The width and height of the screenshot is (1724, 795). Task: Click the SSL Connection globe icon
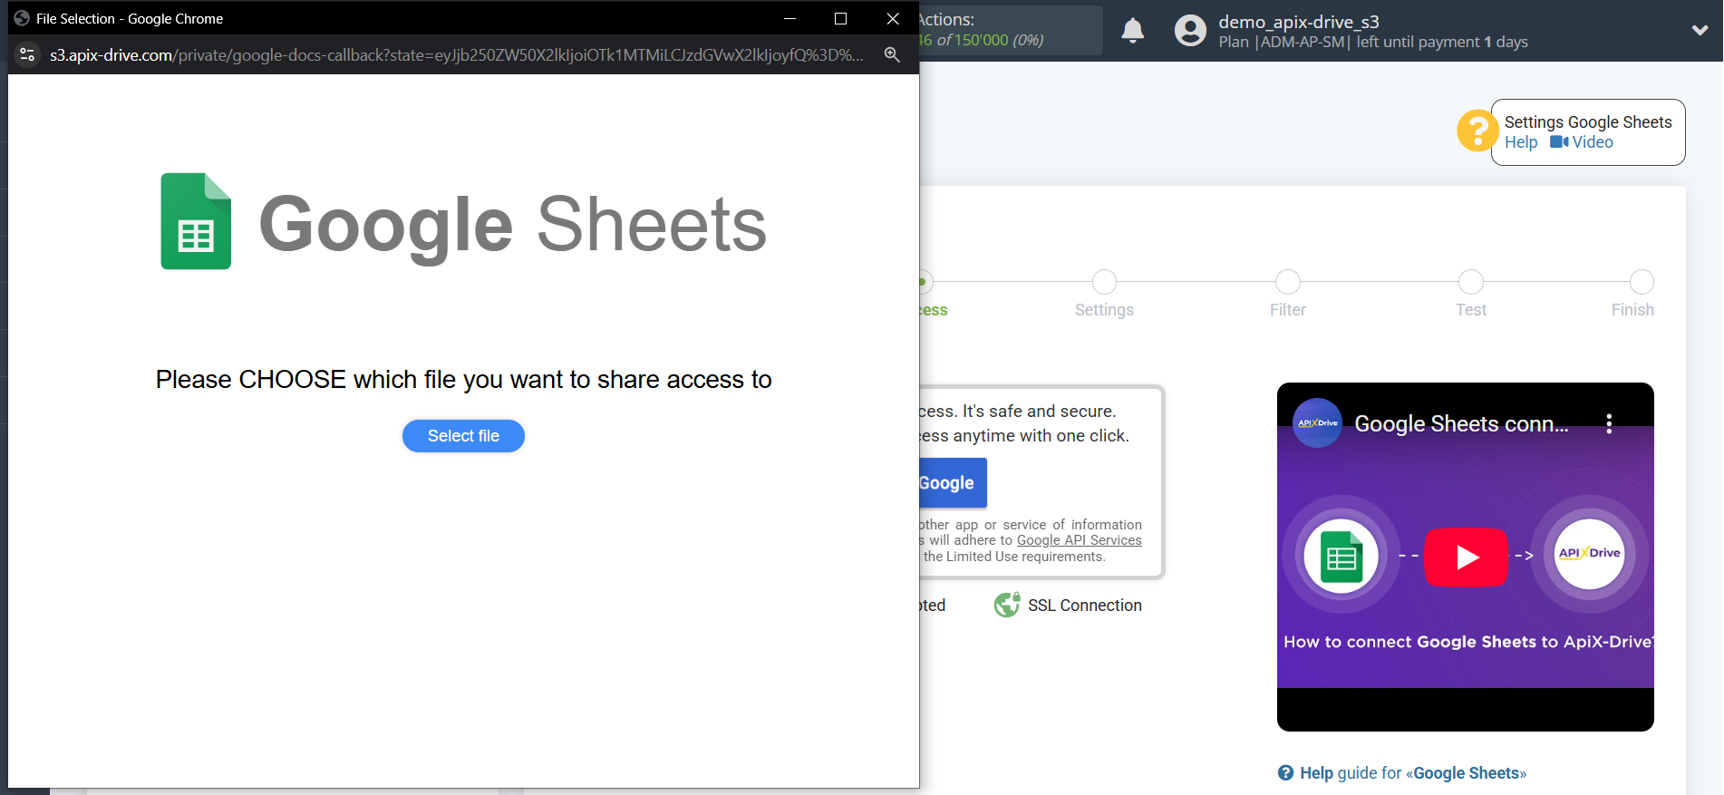[x=1007, y=605]
